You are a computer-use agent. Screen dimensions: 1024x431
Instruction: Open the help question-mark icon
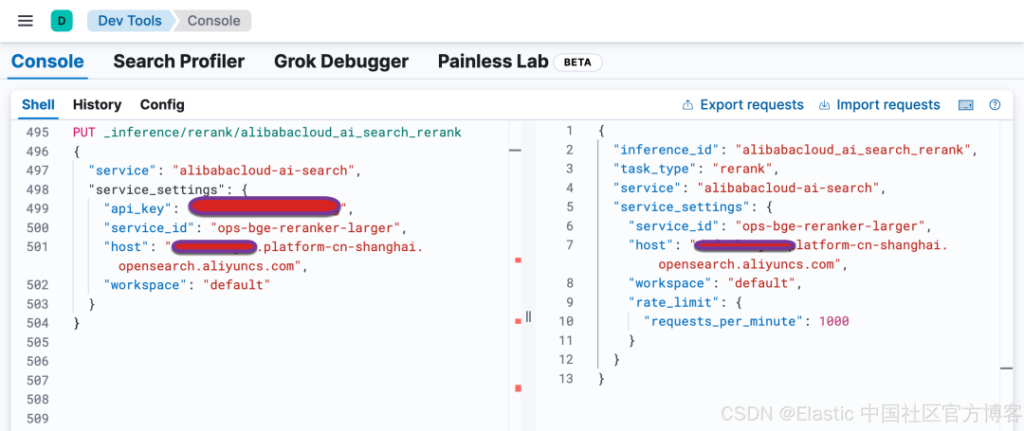point(995,105)
